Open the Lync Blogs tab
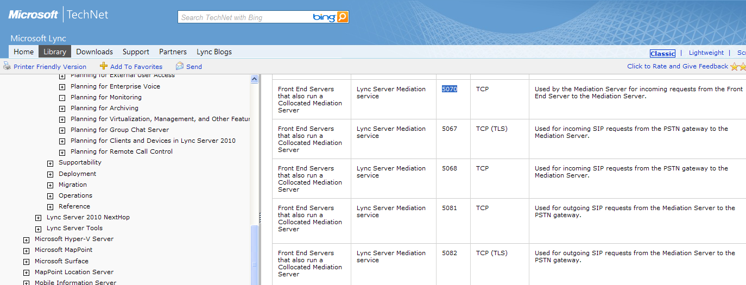Screen dimensions: 746x285 pos(214,52)
